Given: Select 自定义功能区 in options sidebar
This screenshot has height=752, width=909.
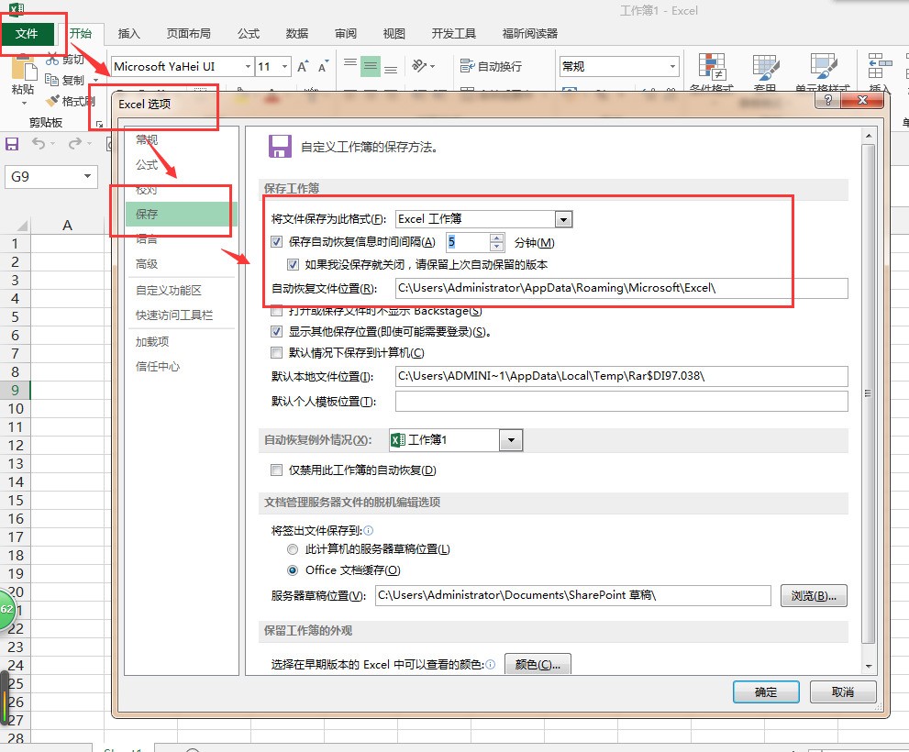Looking at the screenshot, I should (168, 290).
